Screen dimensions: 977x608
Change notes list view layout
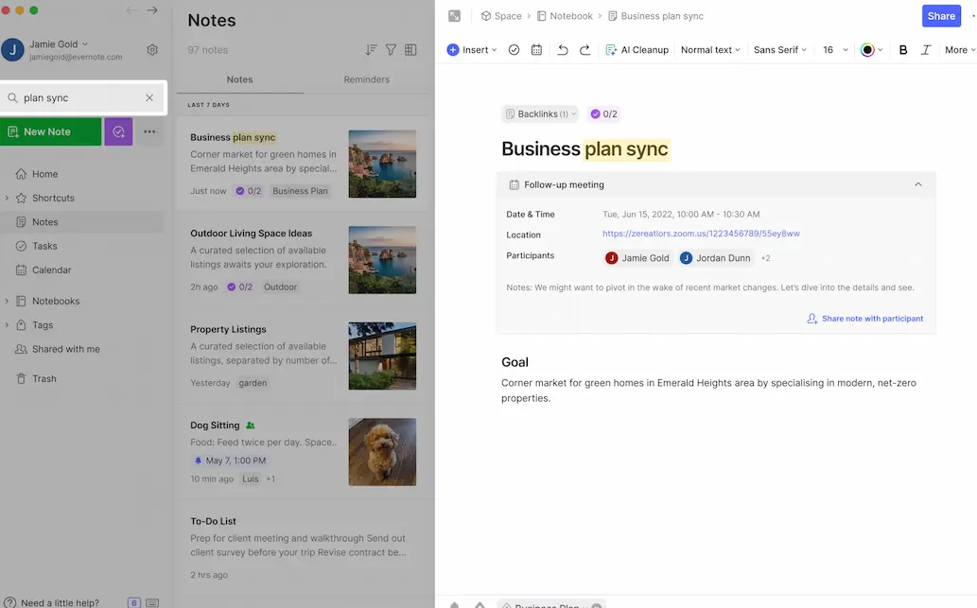(x=410, y=50)
